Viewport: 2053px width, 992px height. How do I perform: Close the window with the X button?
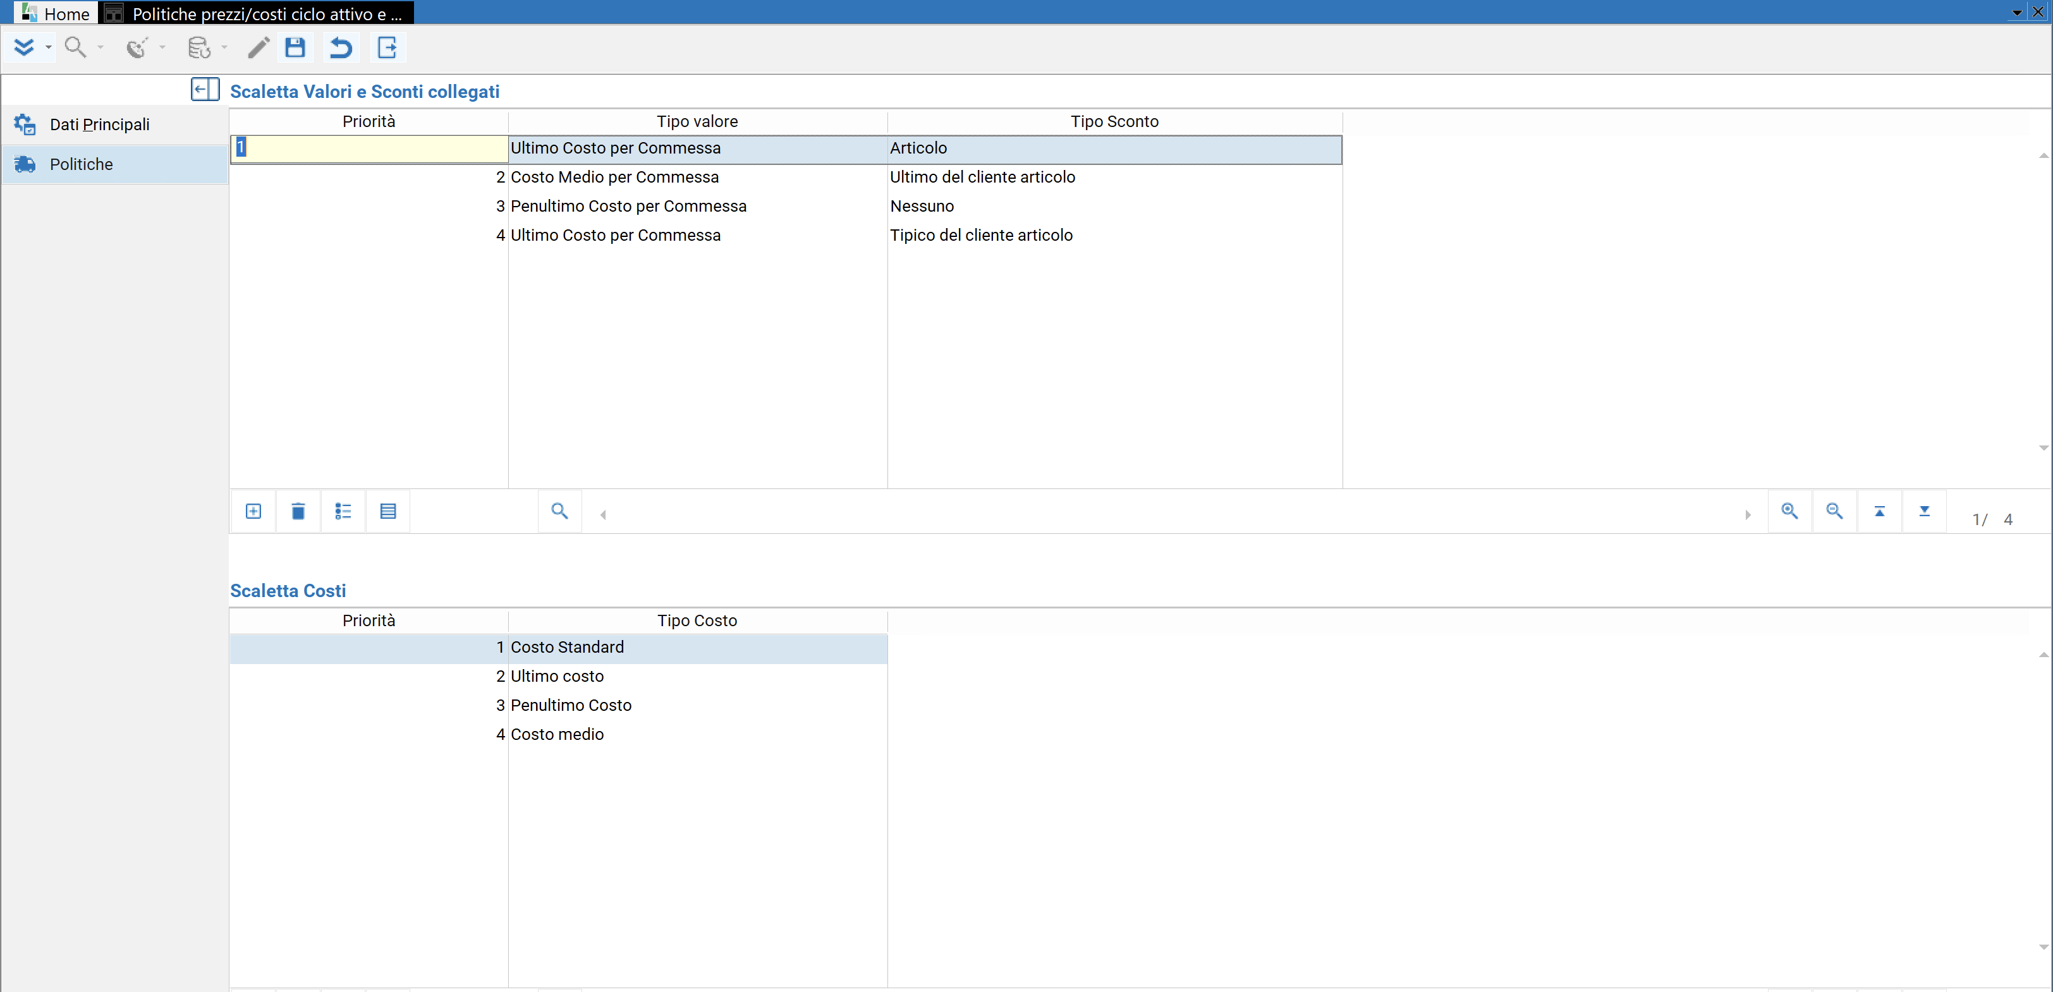coord(2038,12)
